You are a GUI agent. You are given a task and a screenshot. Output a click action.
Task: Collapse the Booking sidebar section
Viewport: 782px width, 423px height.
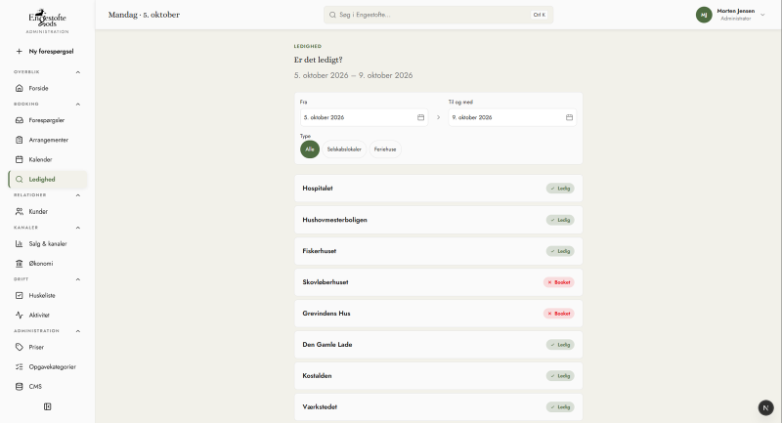click(78, 105)
